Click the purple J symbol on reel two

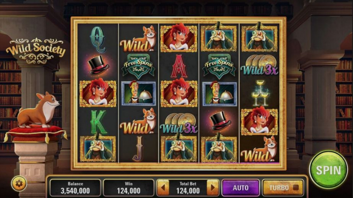point(138,148)
